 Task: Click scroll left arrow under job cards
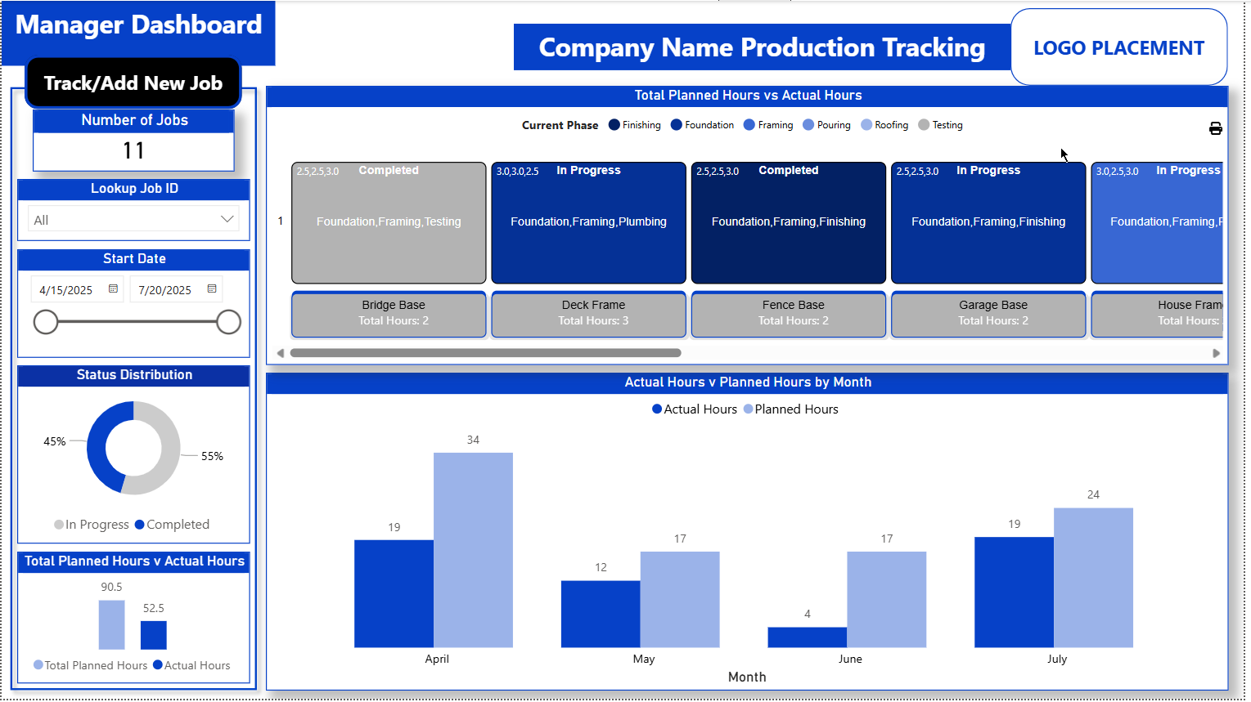click(x=281, y=353)
